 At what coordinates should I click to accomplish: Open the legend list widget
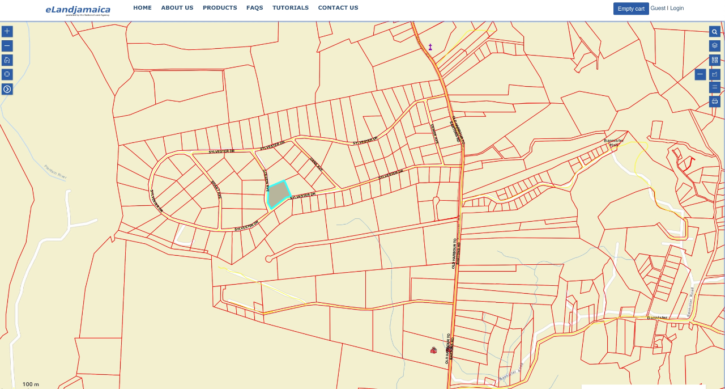(714, 87)
